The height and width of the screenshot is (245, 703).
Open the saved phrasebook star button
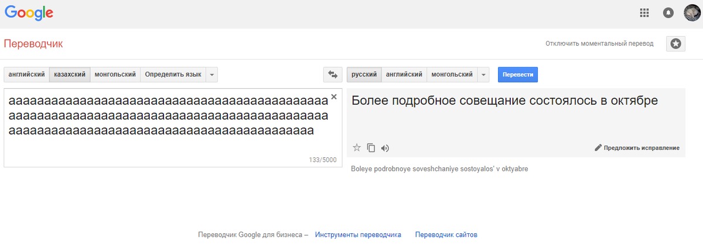click(675, 43)
